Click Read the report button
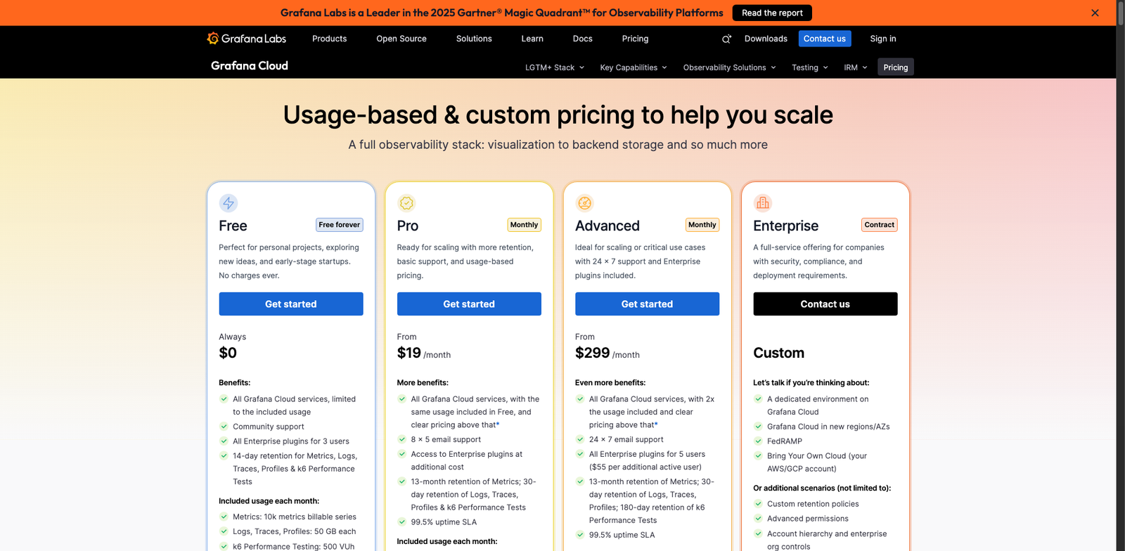The height and width of the screenshot is (551, 1125). click(772, 13)
